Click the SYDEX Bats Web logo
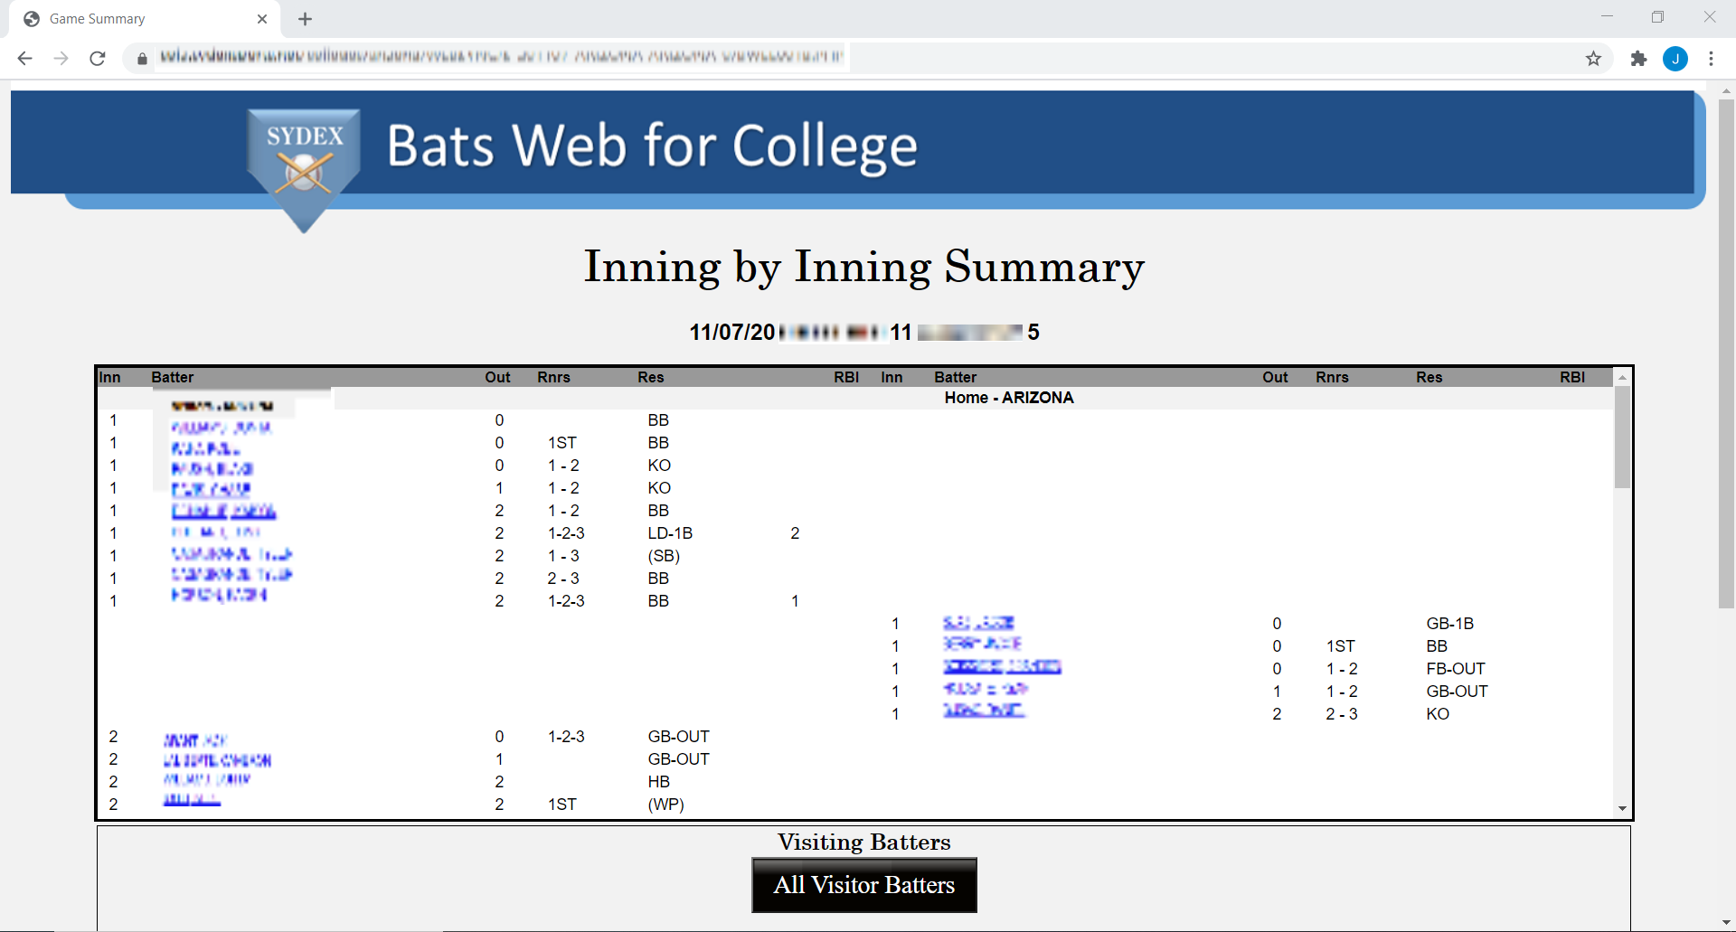The height and width of the screenshot is (932, 1736). [303, 149]
